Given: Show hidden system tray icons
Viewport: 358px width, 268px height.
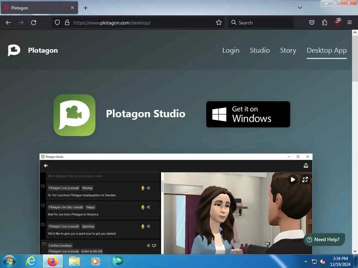Looking at the screenshot, I should [306, 261].
